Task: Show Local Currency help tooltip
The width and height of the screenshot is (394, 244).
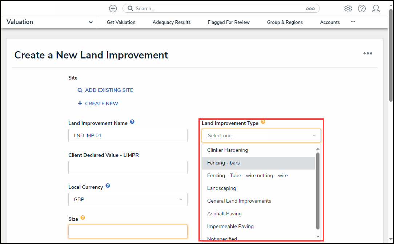Action: pos(108,186)
